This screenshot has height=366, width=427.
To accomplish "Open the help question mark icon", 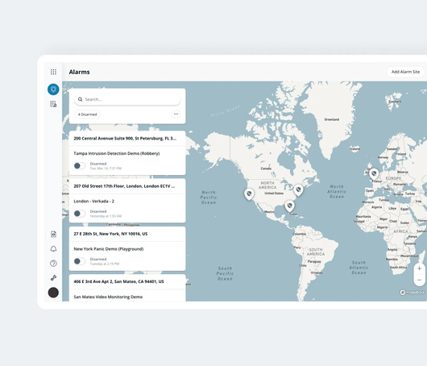I will coord(53,264).
